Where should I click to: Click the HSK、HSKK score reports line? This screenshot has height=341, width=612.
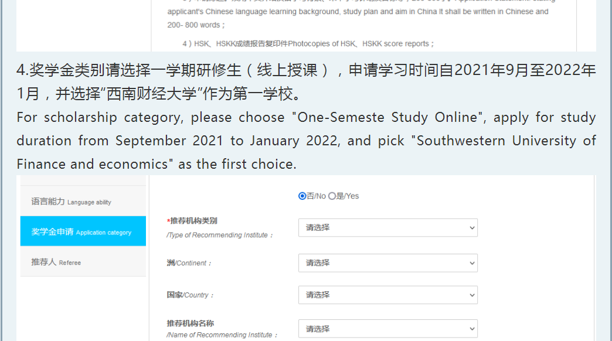tap(309, 43)
